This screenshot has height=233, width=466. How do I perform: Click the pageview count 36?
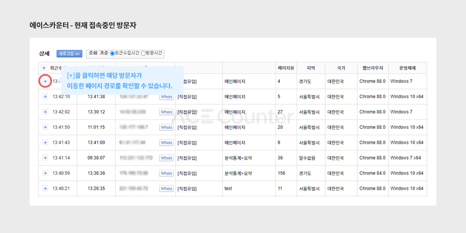click(x=280, y=158)
